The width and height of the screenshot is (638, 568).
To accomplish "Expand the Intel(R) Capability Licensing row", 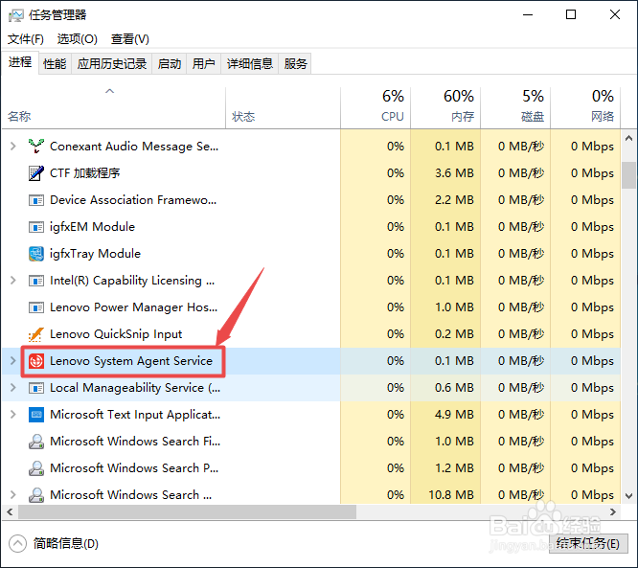I will click(13, 281).
